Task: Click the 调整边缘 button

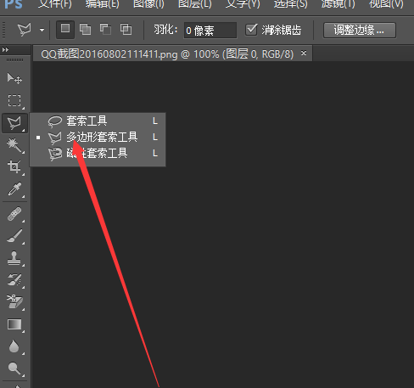Action: [x=360, y=30]
